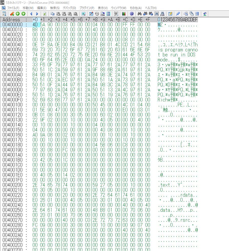The height and width of the screenshot is (251, 229).
Task: Go forward using the green right arrow
Action: tap(23, 14)
